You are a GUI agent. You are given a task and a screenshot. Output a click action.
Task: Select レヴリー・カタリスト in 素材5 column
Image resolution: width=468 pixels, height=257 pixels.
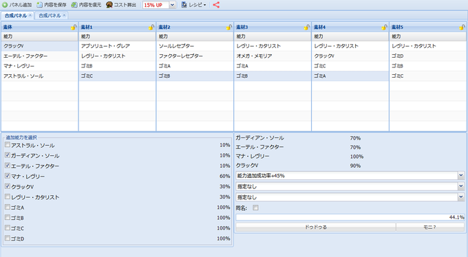[428, 46]
